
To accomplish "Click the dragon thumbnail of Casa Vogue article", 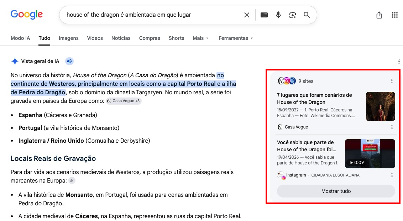I will [380, 106].
